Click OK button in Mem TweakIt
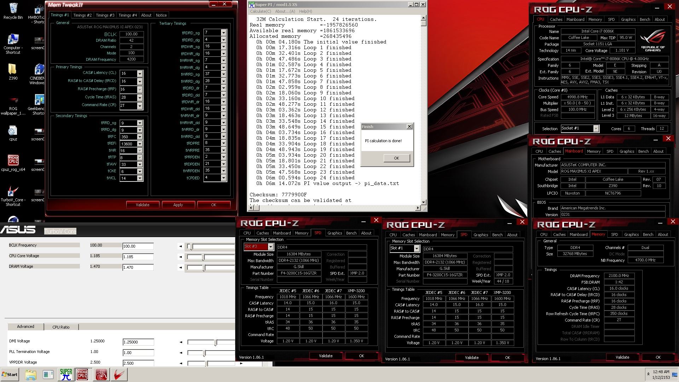The height and width of the screenshot is (382, 679). point(214,205)
